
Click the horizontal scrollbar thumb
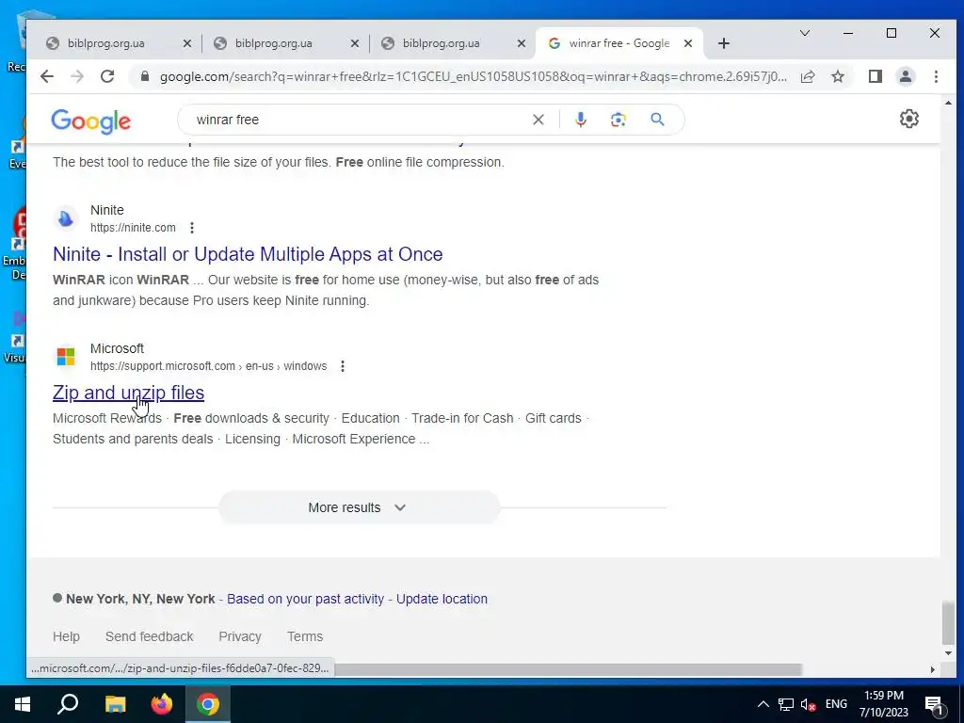point(568,669)
